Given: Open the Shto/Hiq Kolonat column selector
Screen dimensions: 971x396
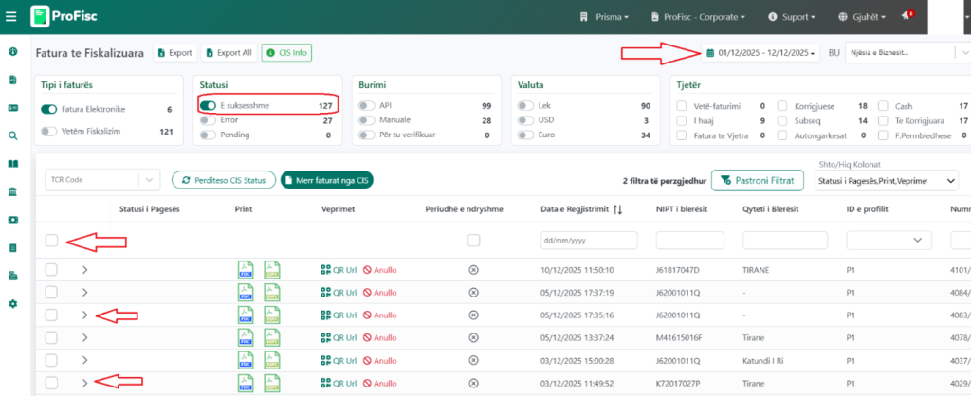Looking at the screenshot, I should (x=887, y=180).
